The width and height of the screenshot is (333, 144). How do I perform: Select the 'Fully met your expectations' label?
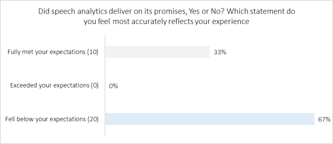point(53,52)
